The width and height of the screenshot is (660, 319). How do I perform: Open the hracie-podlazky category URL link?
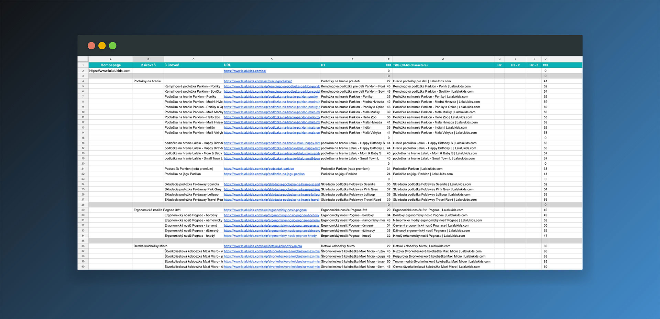coord(257,81)
